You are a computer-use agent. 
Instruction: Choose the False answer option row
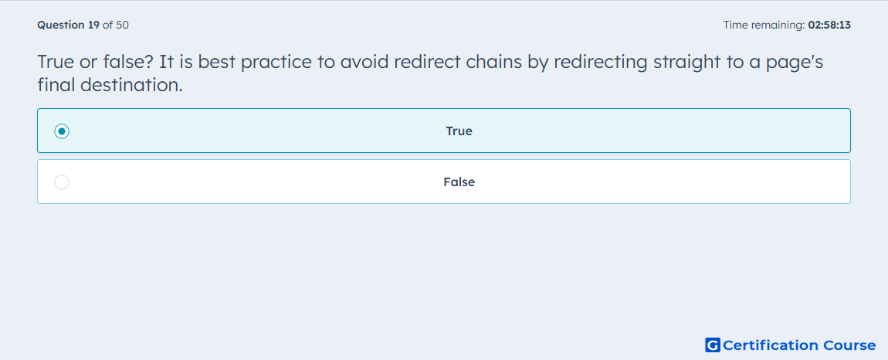point(444,182)
